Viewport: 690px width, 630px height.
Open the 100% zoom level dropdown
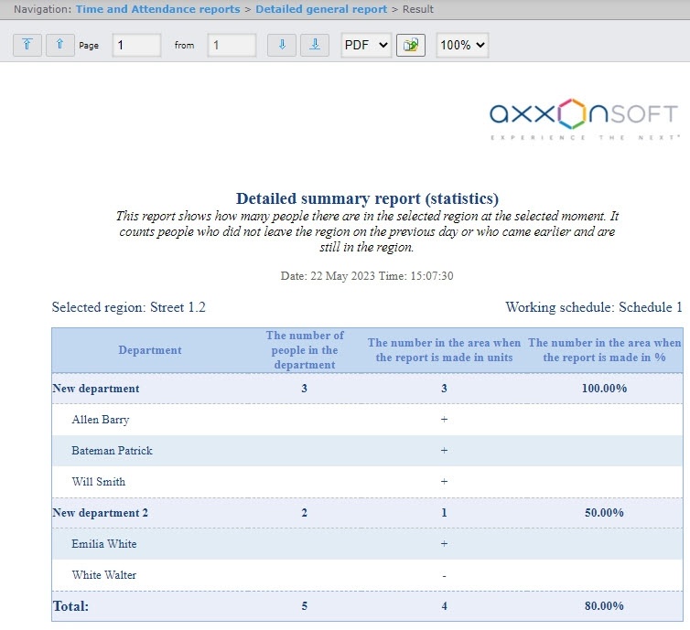pos(462,45)
